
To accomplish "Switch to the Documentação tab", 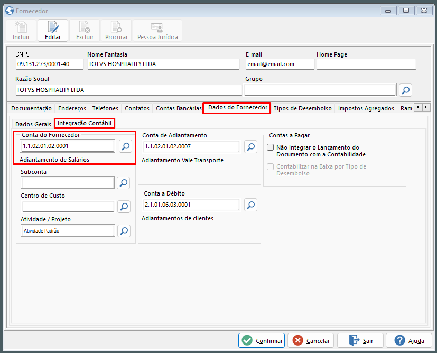I will coord(32,108).
